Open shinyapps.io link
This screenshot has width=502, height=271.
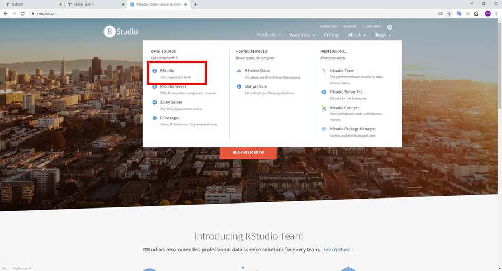(x=256, y=86)
